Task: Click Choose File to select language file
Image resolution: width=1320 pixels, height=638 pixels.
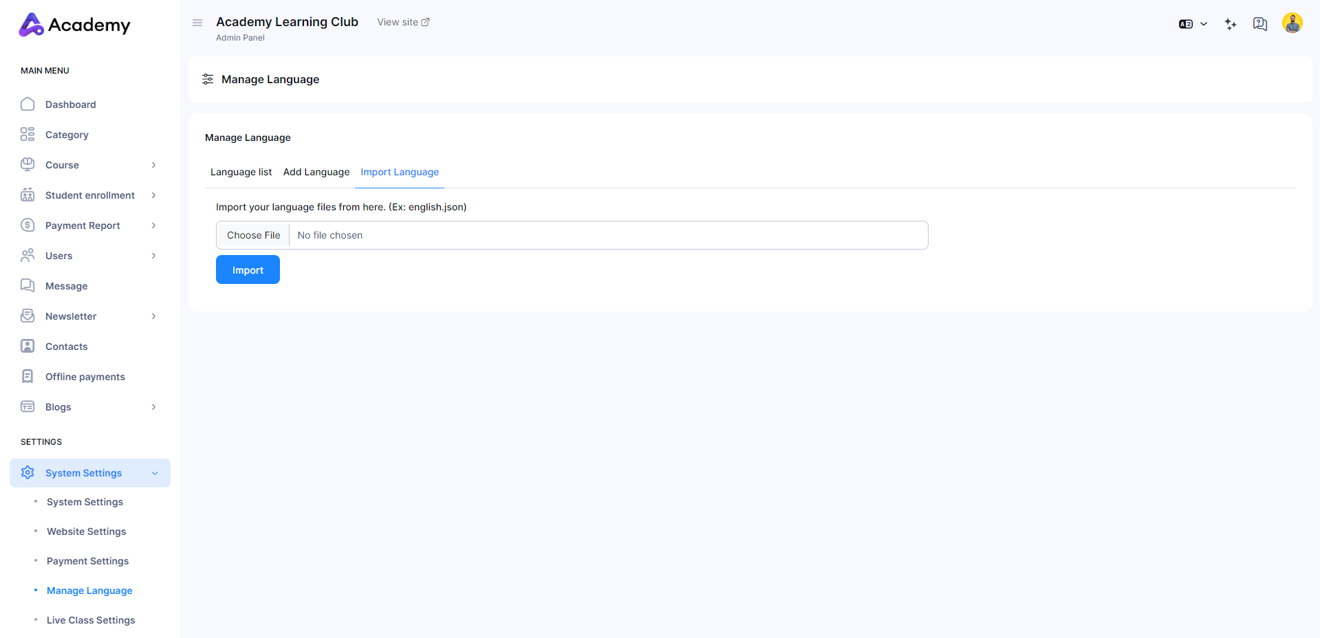Action: [x=253, y=235]
